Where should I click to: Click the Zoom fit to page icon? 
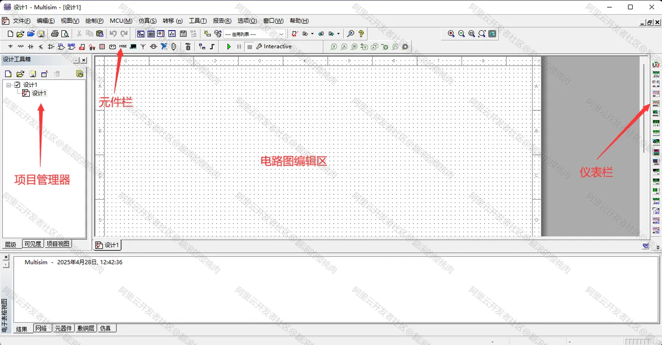tap(482, 34)
